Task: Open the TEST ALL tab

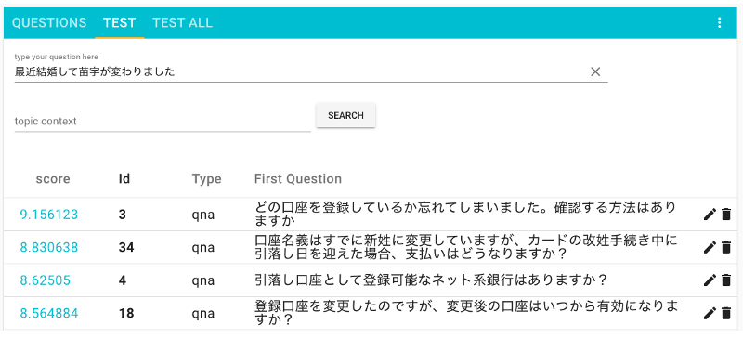Action: pyautogui.click(x=182, y=23)
